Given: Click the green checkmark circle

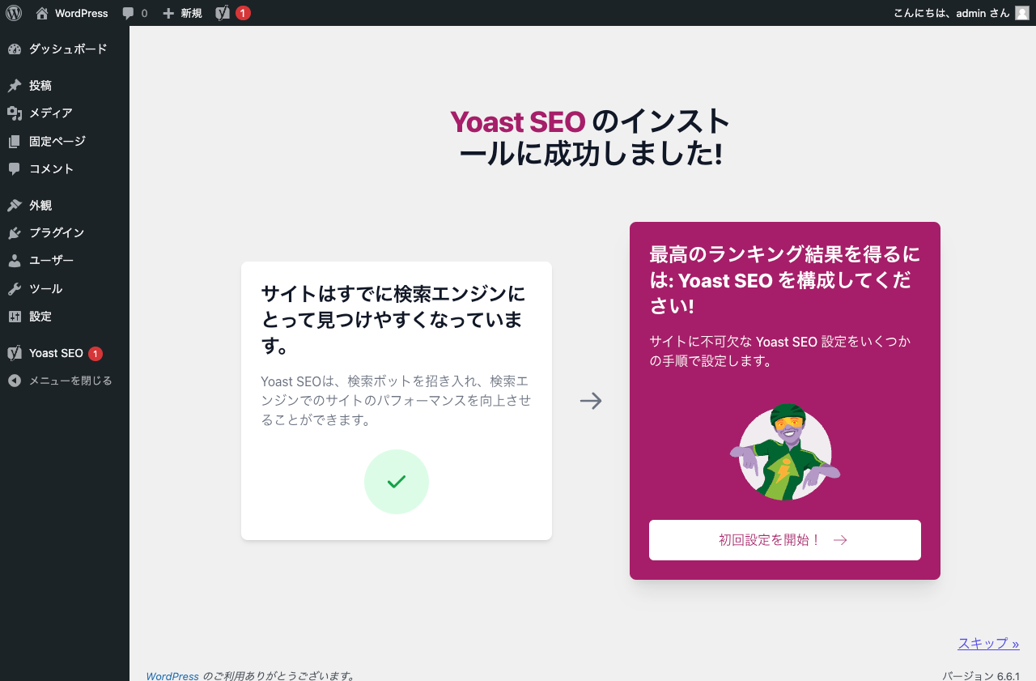Looking at the screenshot, I should pyautogui.click(x=397, y=482).
